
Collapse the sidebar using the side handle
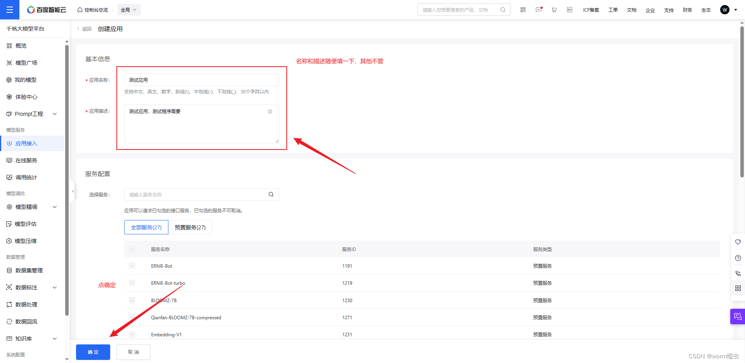pos(72,191)
